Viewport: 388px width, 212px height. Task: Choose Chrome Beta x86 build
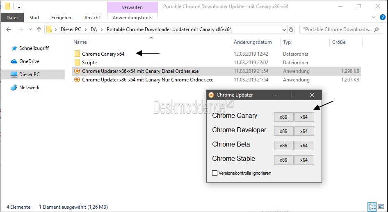[283, 146]
